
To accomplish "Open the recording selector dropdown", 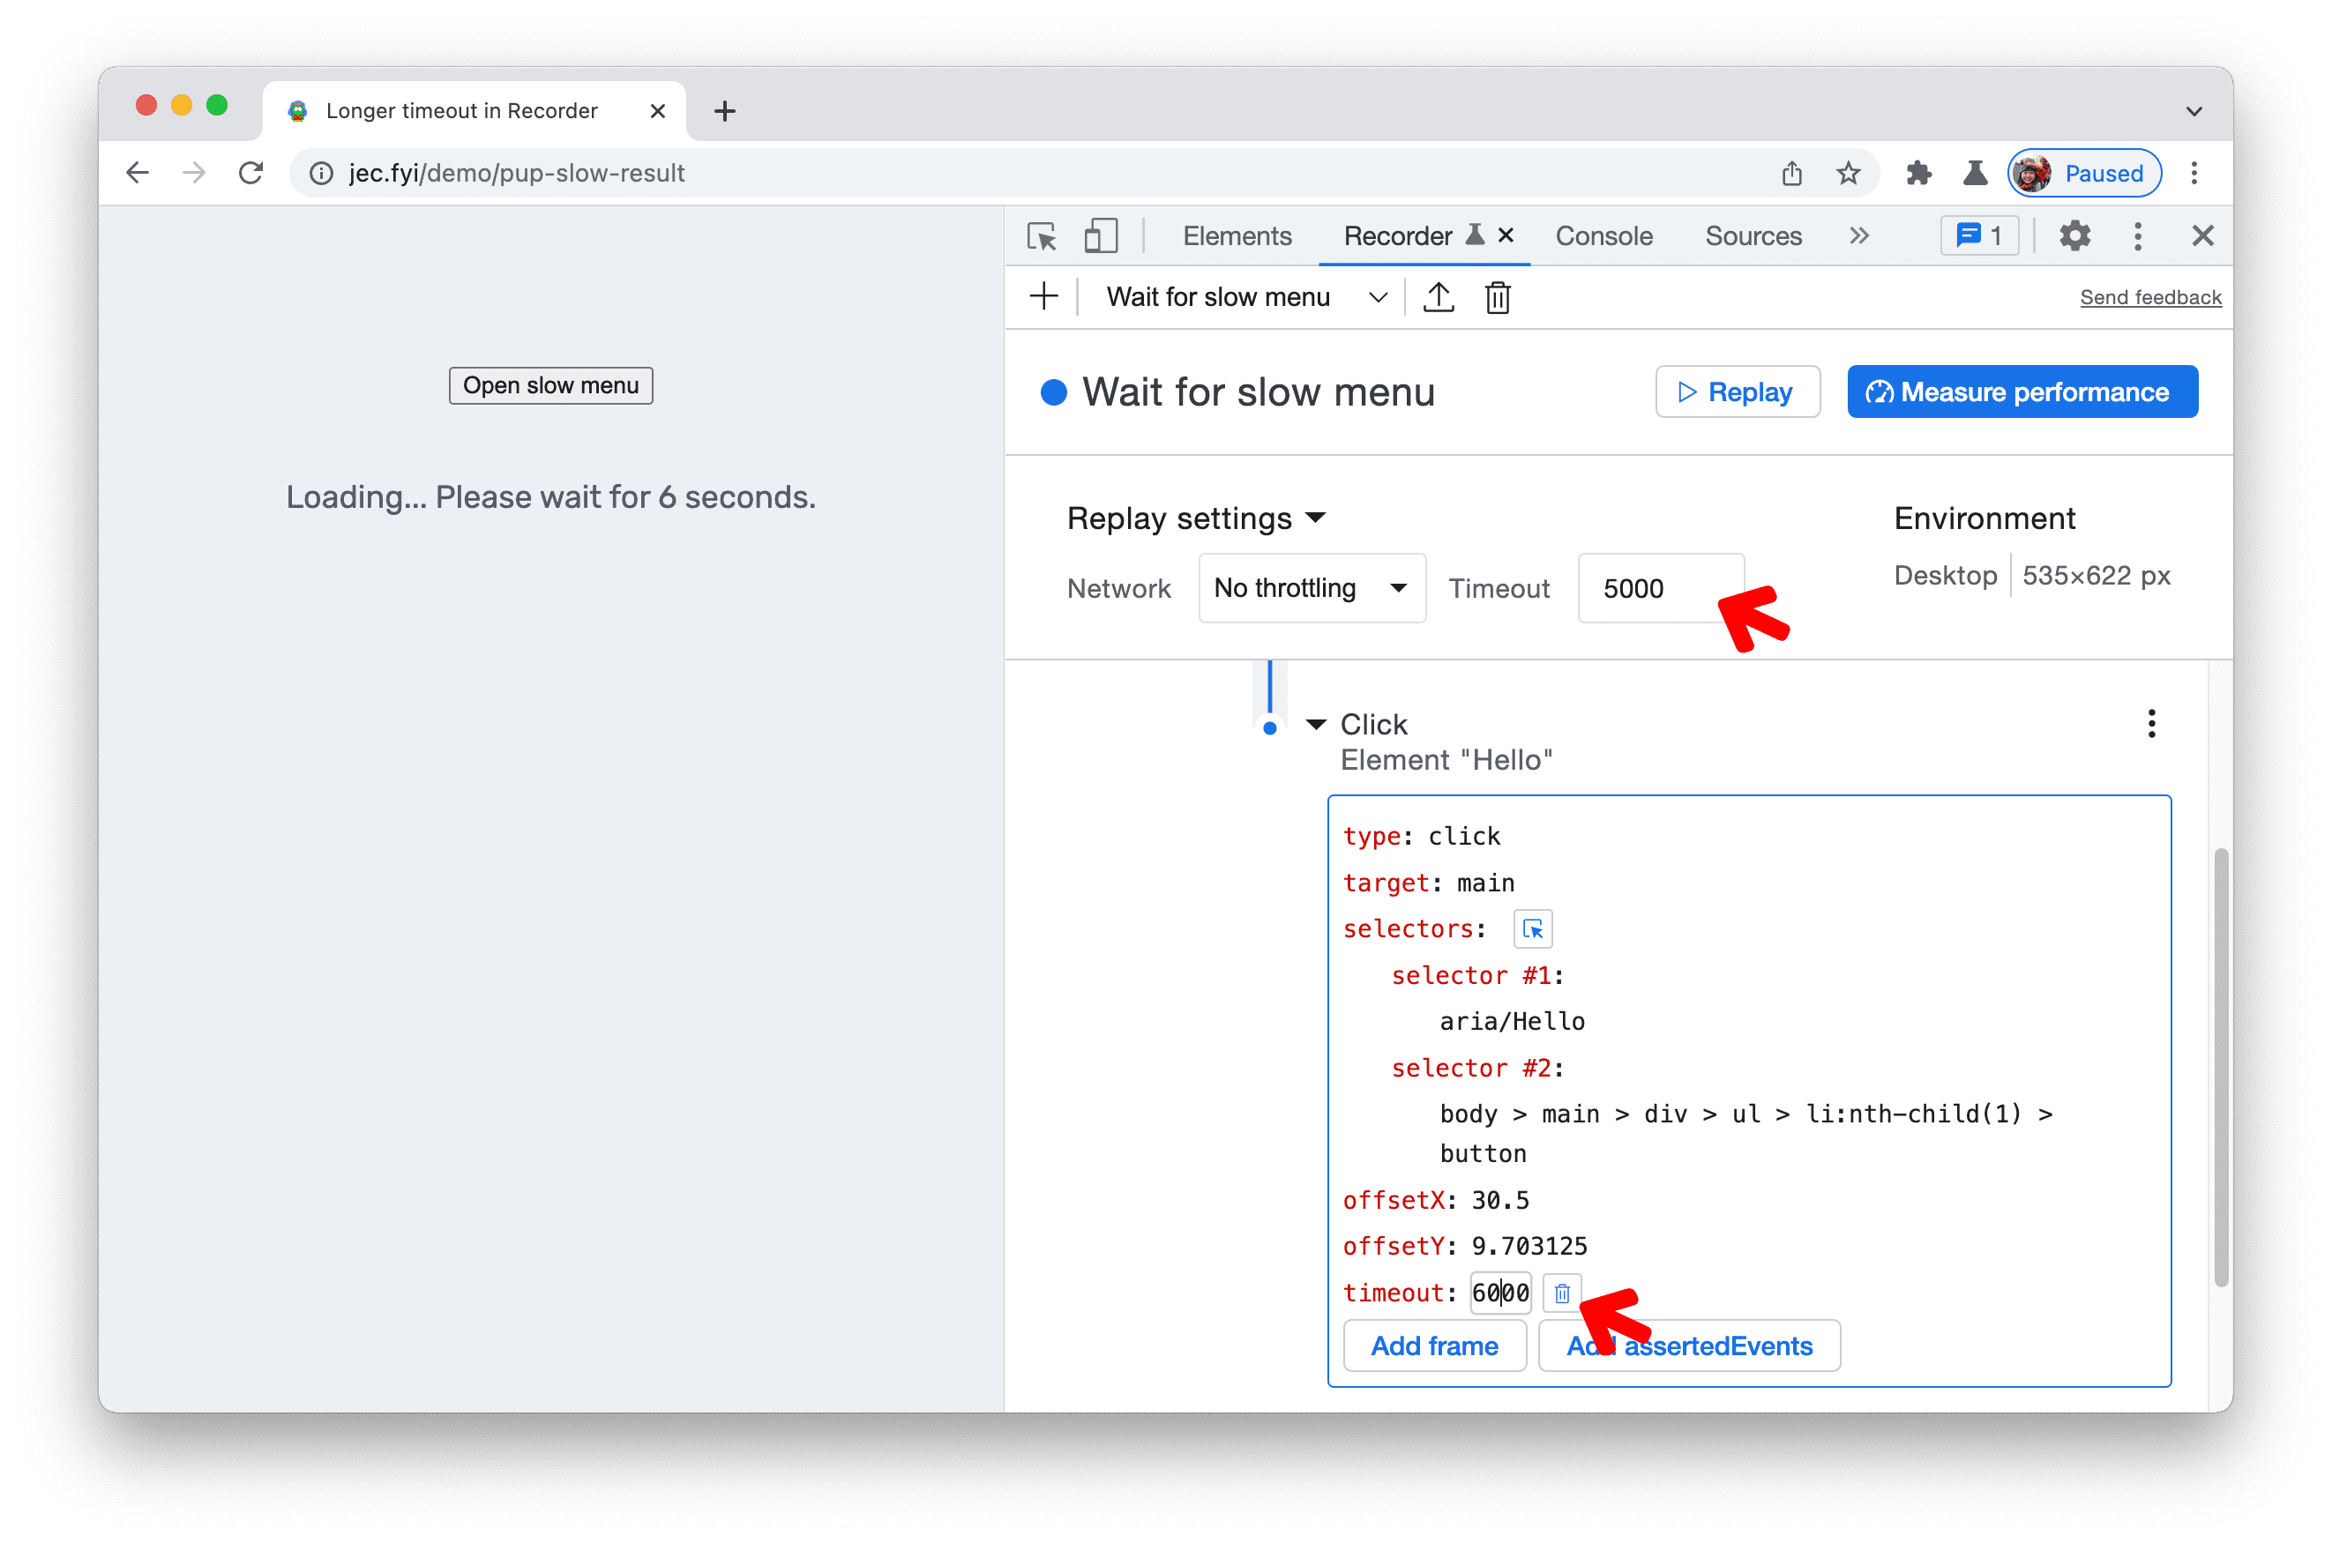I will tap(1378, 296).
